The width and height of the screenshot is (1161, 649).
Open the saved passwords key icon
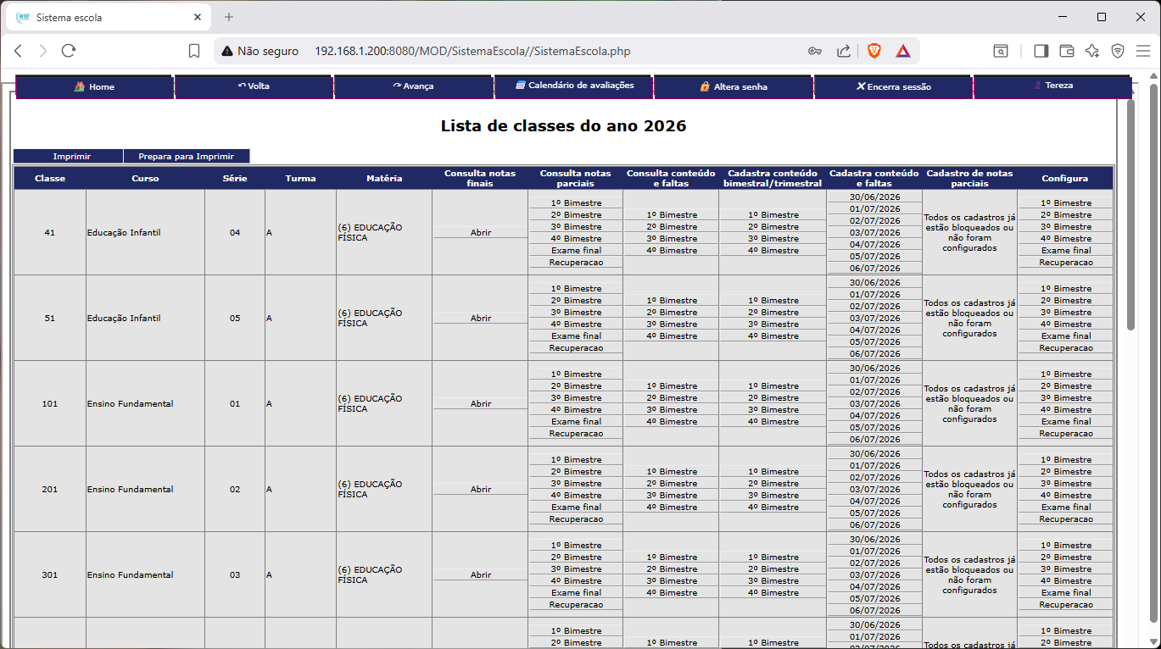[x=814, y=51]
